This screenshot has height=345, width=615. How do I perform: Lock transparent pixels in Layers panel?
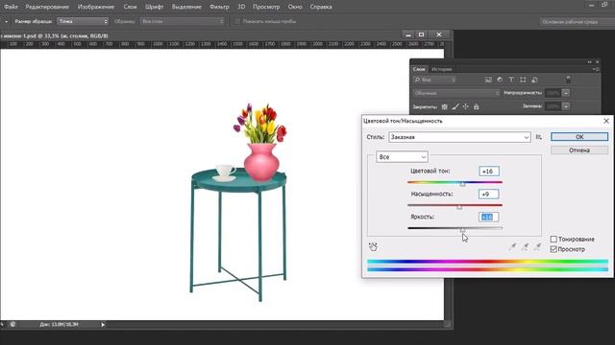coord(444,106)
